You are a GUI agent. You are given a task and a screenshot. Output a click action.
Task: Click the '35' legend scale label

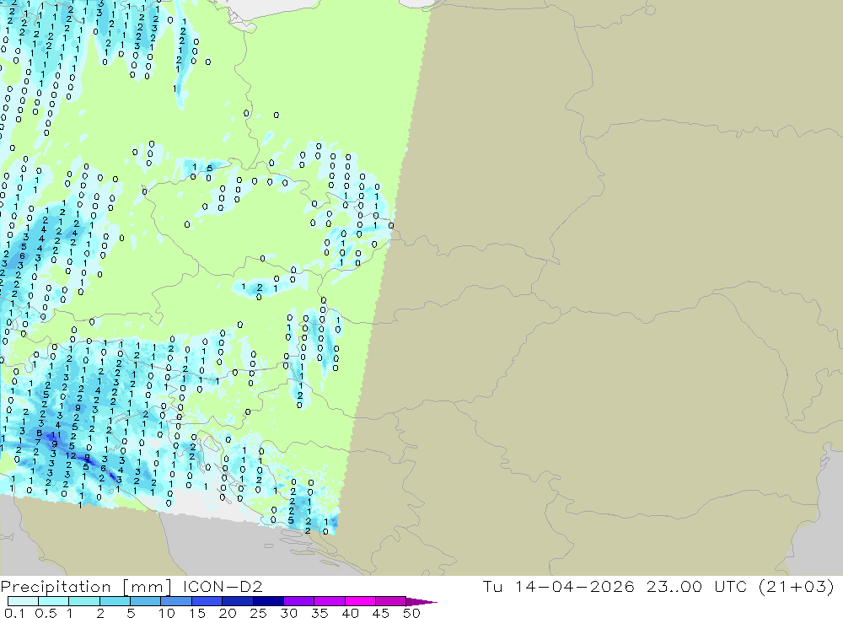[x=319, y=613]
